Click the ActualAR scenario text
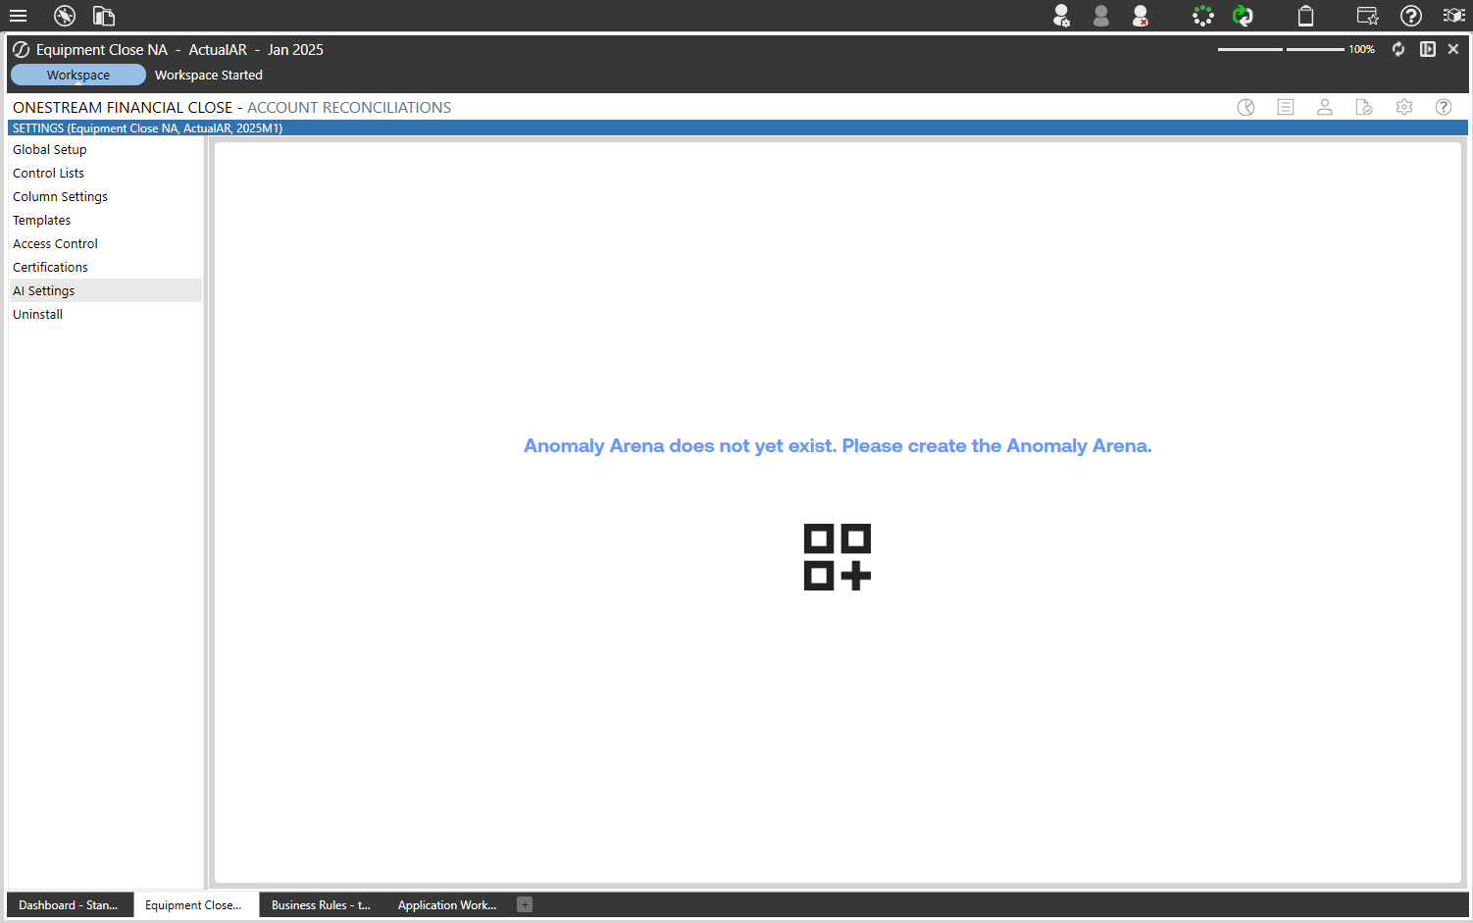 218,49
